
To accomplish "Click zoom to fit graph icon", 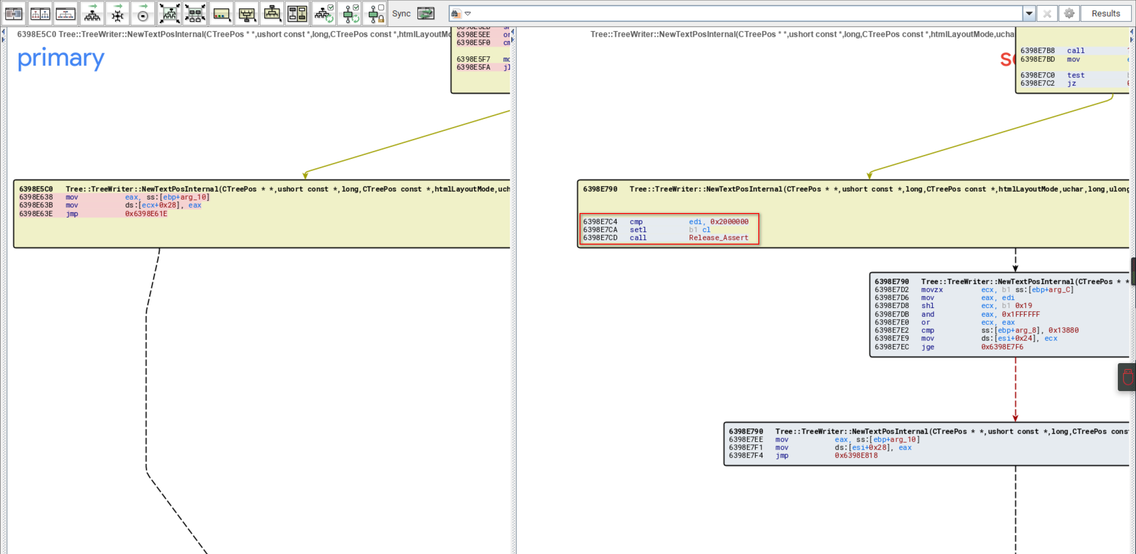I will pyautogui.click(x=170, y=14).
